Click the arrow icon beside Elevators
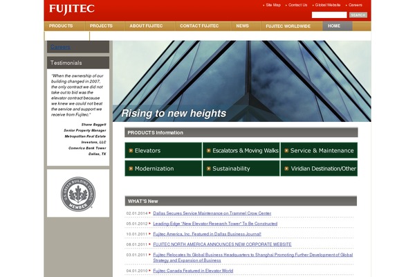Viewport: 415px width, 277px height. 131,150
